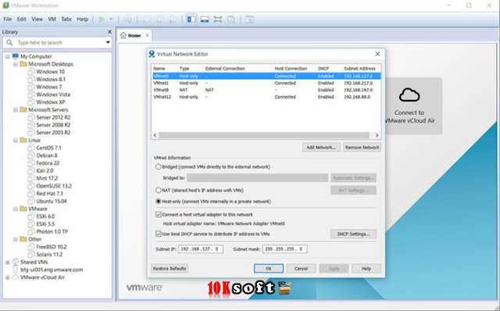Open the power options dropdown arrow
This screenshot has height=311, width=500.
[x=111, y=20]
